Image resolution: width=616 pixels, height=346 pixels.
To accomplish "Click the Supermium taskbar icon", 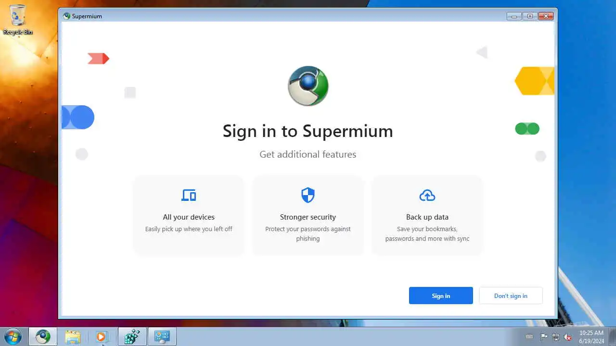I will click(x=43, y=336).
